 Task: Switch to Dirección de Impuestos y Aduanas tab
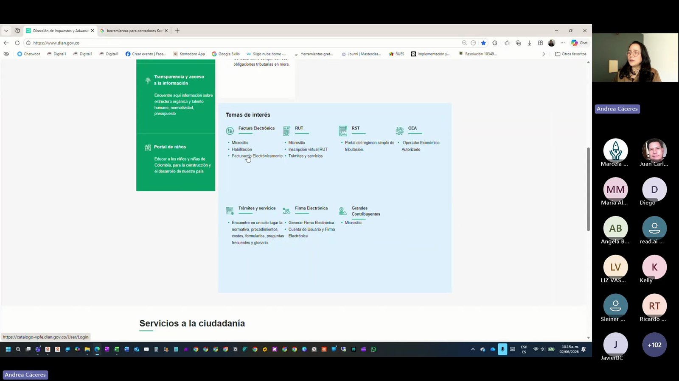pyautogui.click(x=60, y=31)
